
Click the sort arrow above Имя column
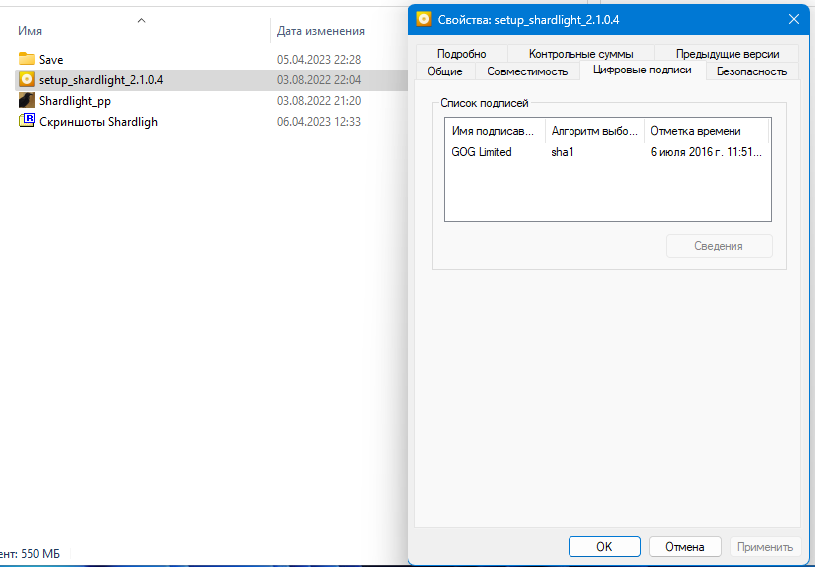(141, 20)
